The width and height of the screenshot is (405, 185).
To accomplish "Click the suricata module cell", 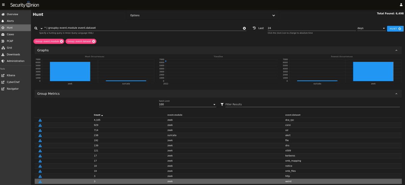I will coord(172,135).
